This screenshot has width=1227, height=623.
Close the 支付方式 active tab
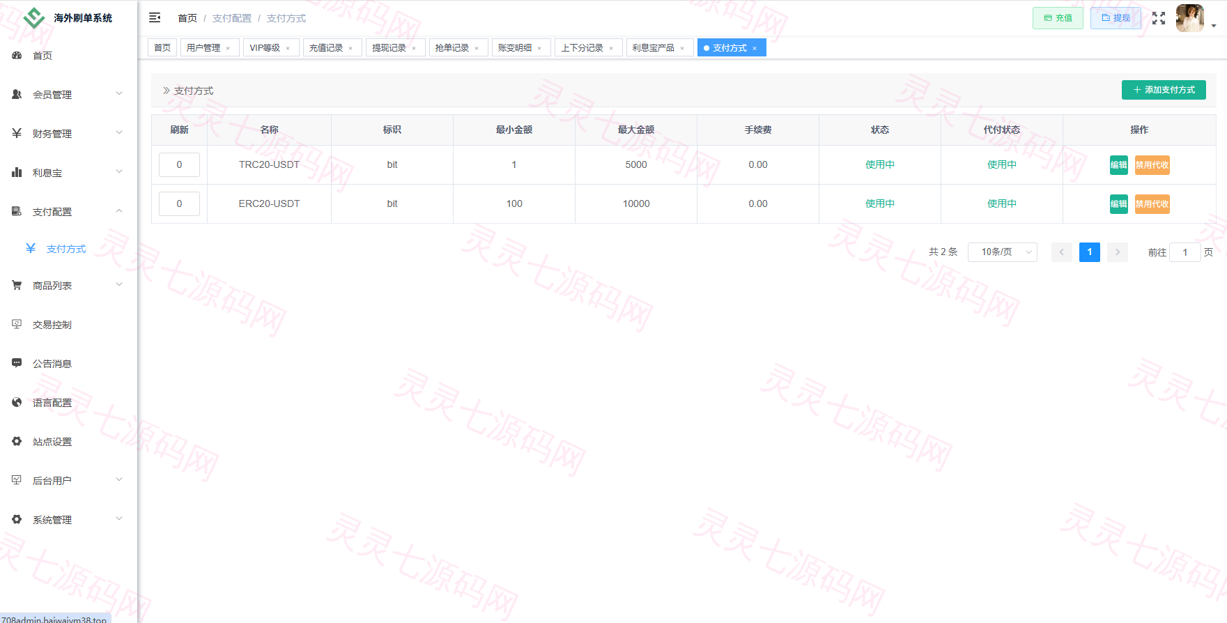pyautogui.click(x=755, y=48)
